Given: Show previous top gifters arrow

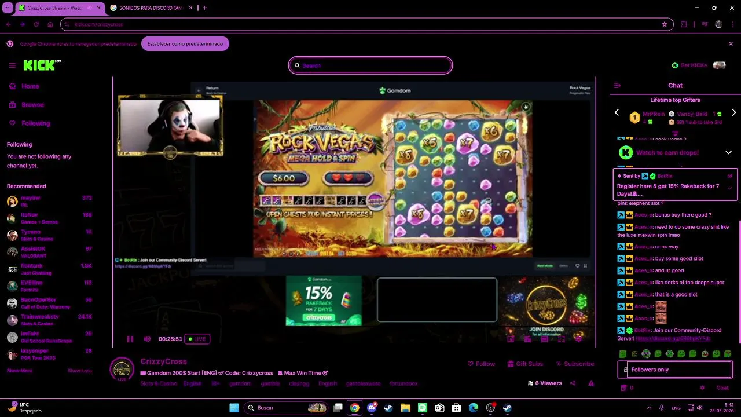Looking at the screenshot, I should [617, 113].
